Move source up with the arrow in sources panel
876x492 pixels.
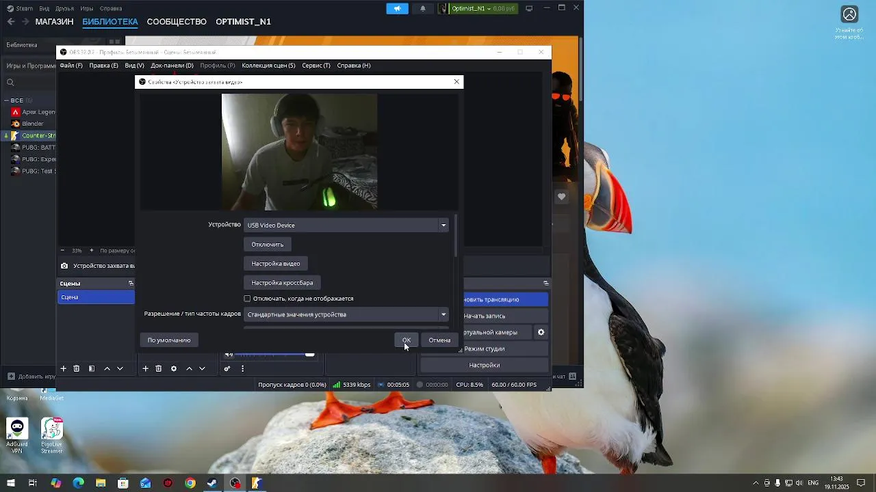[189, 368]
